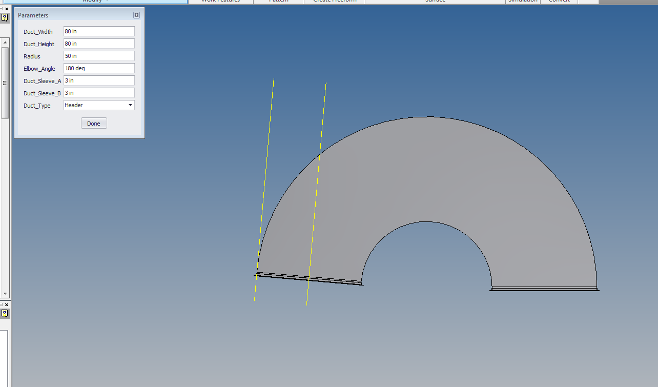
Task: Click the help icon in the lower left panel
Action: 4,313
